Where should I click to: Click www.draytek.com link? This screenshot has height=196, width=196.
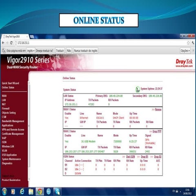[x=184, y=66]
